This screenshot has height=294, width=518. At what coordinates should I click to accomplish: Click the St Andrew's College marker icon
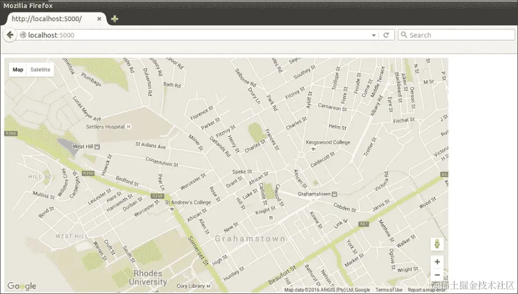click(x=171, y=209)
